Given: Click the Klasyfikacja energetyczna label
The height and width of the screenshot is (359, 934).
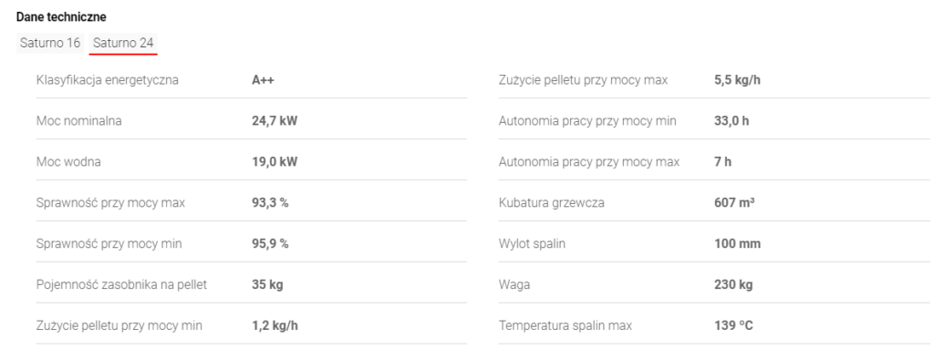Looking at the screenshot, I should click(x=108, y=80).
